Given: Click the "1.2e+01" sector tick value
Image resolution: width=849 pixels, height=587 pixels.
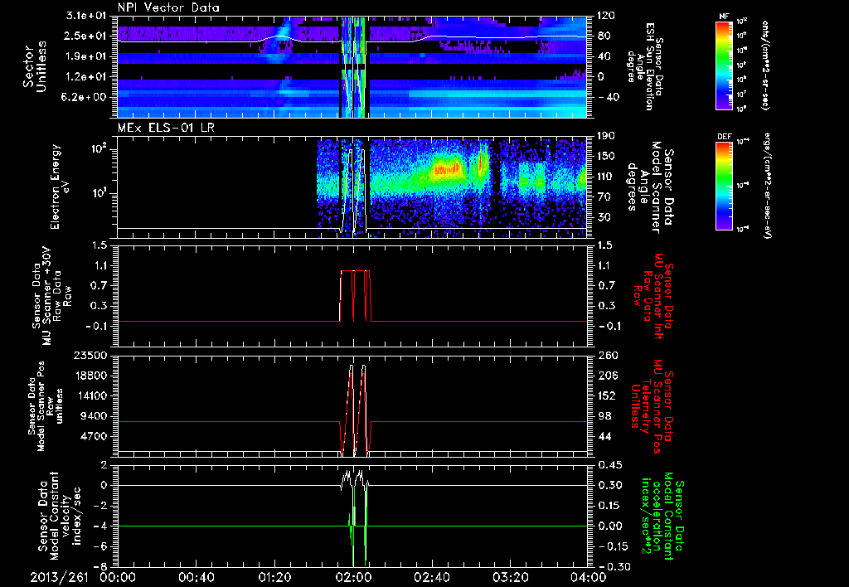Looking at the screenshot, I should (x=86, y=76).
